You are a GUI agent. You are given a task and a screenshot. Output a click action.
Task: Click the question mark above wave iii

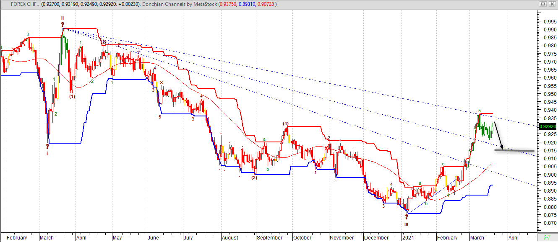tap(406, 217)
